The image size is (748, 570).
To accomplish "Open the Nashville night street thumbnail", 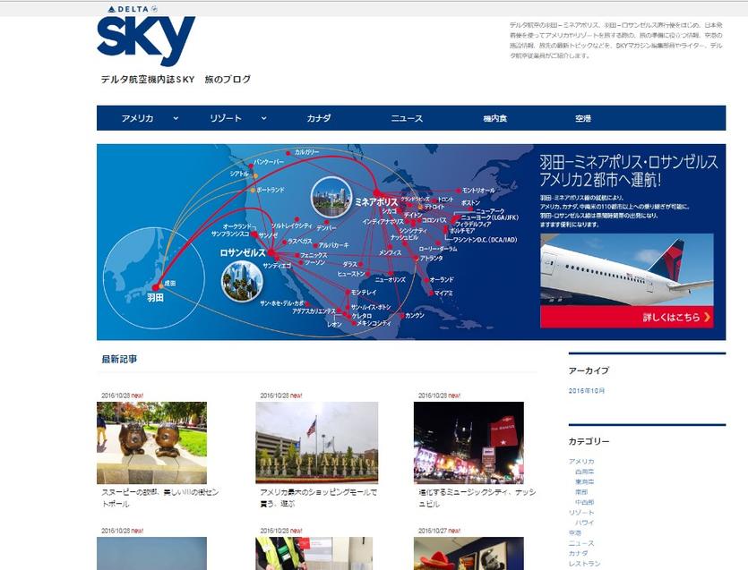I will pos(467,442).
